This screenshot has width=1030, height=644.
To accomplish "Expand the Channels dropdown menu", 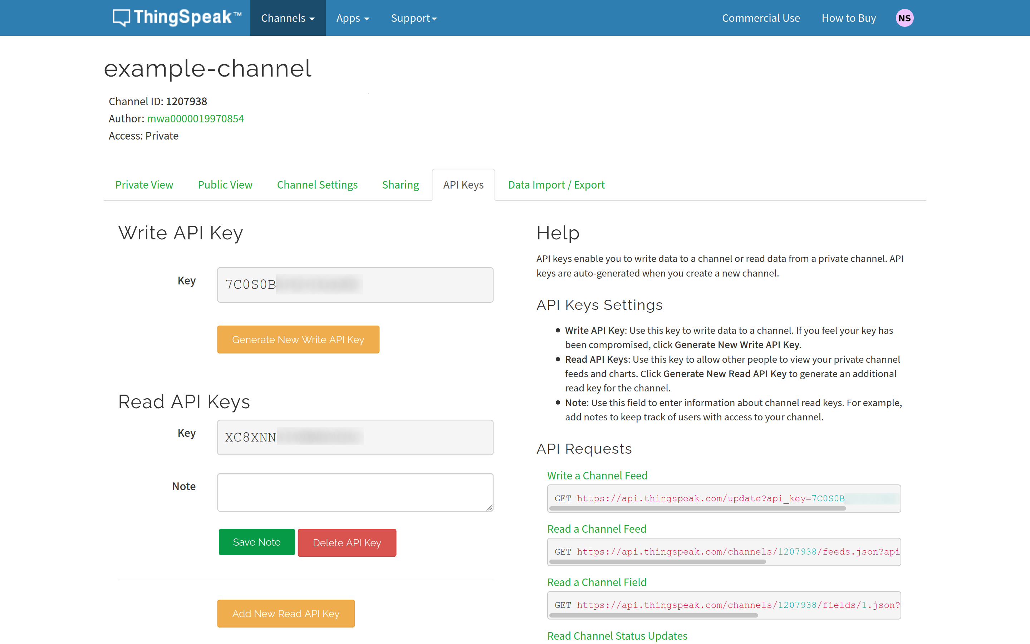I will point(288,18).
